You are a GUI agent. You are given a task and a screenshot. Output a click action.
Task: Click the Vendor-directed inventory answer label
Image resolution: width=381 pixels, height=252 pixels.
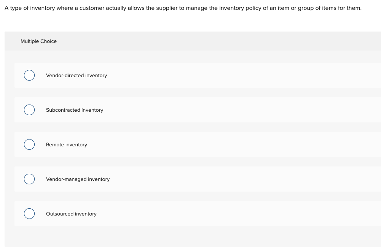tap(76, 75)
